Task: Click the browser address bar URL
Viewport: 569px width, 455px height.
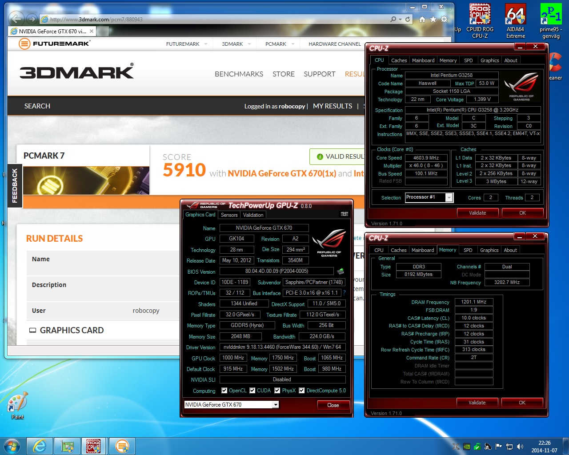Action: point(96,19)
